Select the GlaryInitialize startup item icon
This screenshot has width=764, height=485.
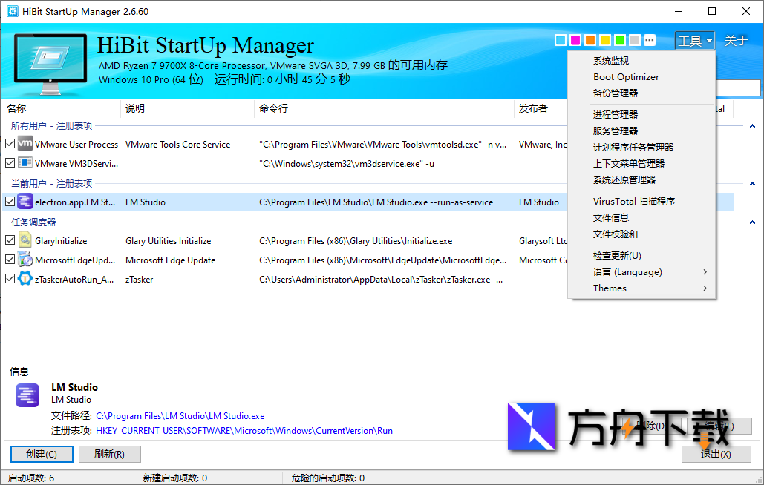coord(26,240)
